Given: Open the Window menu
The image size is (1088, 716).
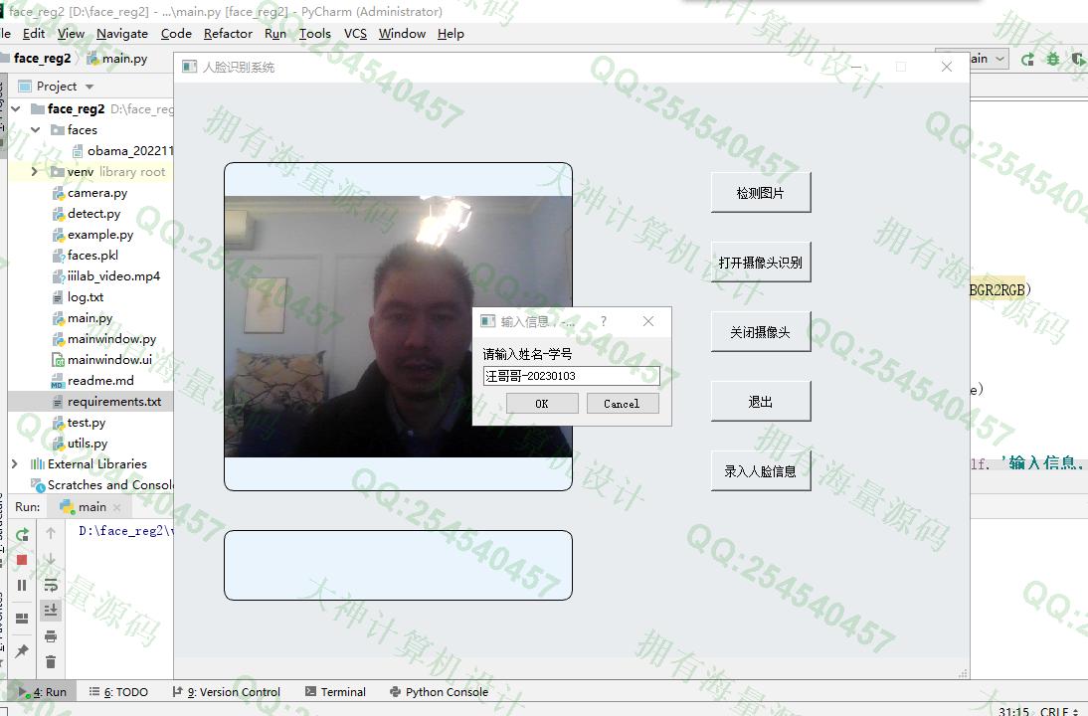Looking at the screenshot, I should coord(402,33).
